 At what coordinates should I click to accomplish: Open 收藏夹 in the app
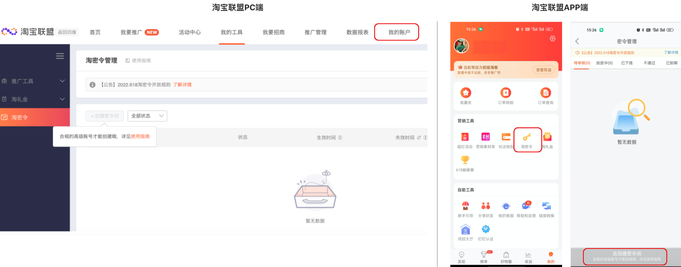point(466,96)
